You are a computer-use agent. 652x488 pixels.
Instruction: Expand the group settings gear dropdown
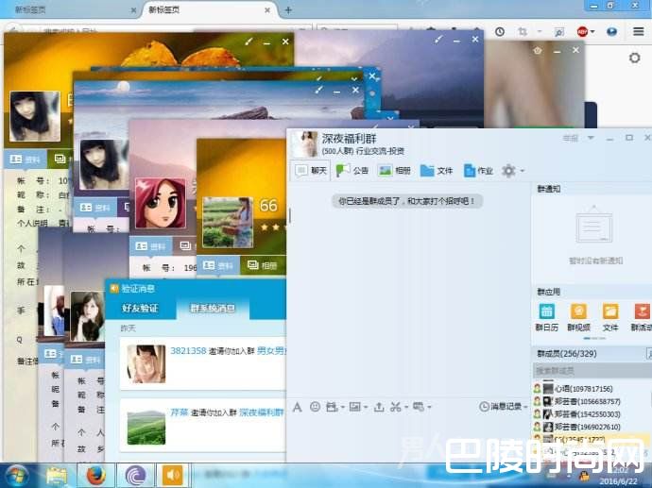[513, 171]
